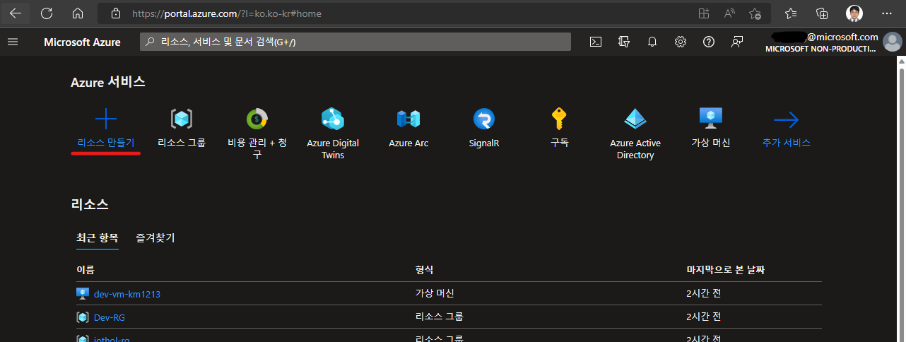Click the feedback icon
This screenshot has height=342, width=906.
pos(737,42)
